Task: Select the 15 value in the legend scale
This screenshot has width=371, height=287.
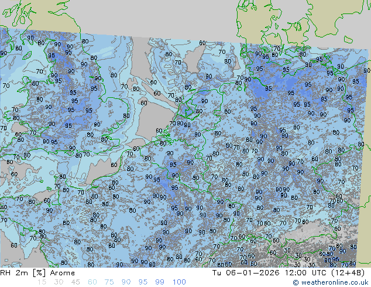Action: [x=42, y=282]
